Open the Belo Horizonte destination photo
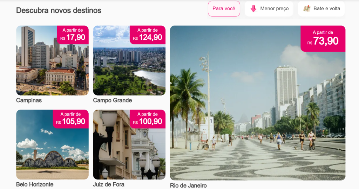The width and height of the screenshot is (359, 189). (x=53, y=144)
